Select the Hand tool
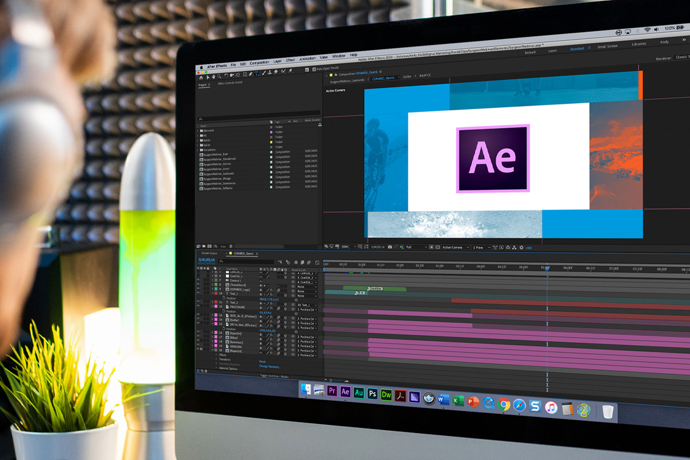The width and height of the screenshot is (690, 460). (x=213, y=75)
